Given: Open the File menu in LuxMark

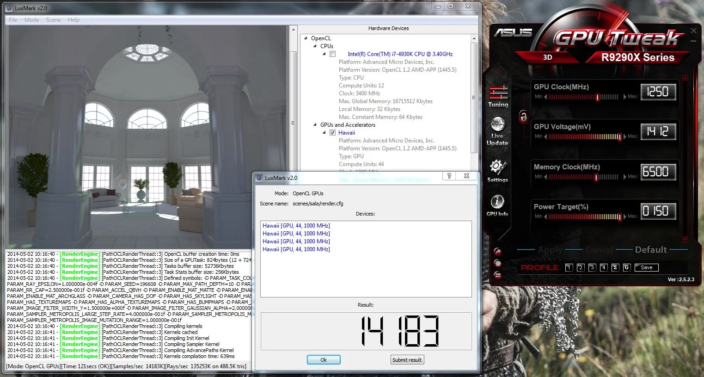Looking at the screenshot, I should tap(13, 20).
